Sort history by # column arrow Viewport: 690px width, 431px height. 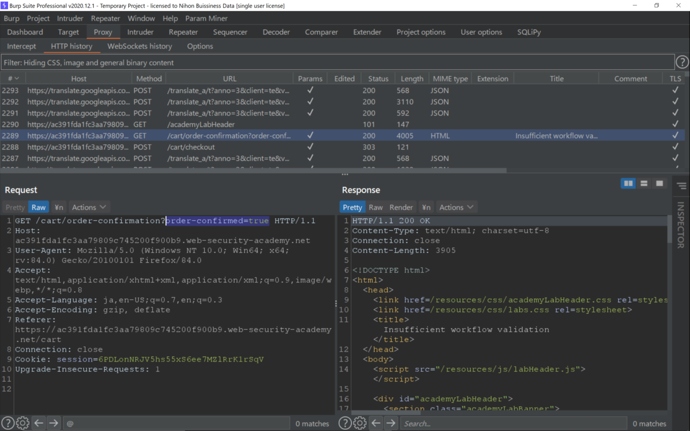click(16, 78)
